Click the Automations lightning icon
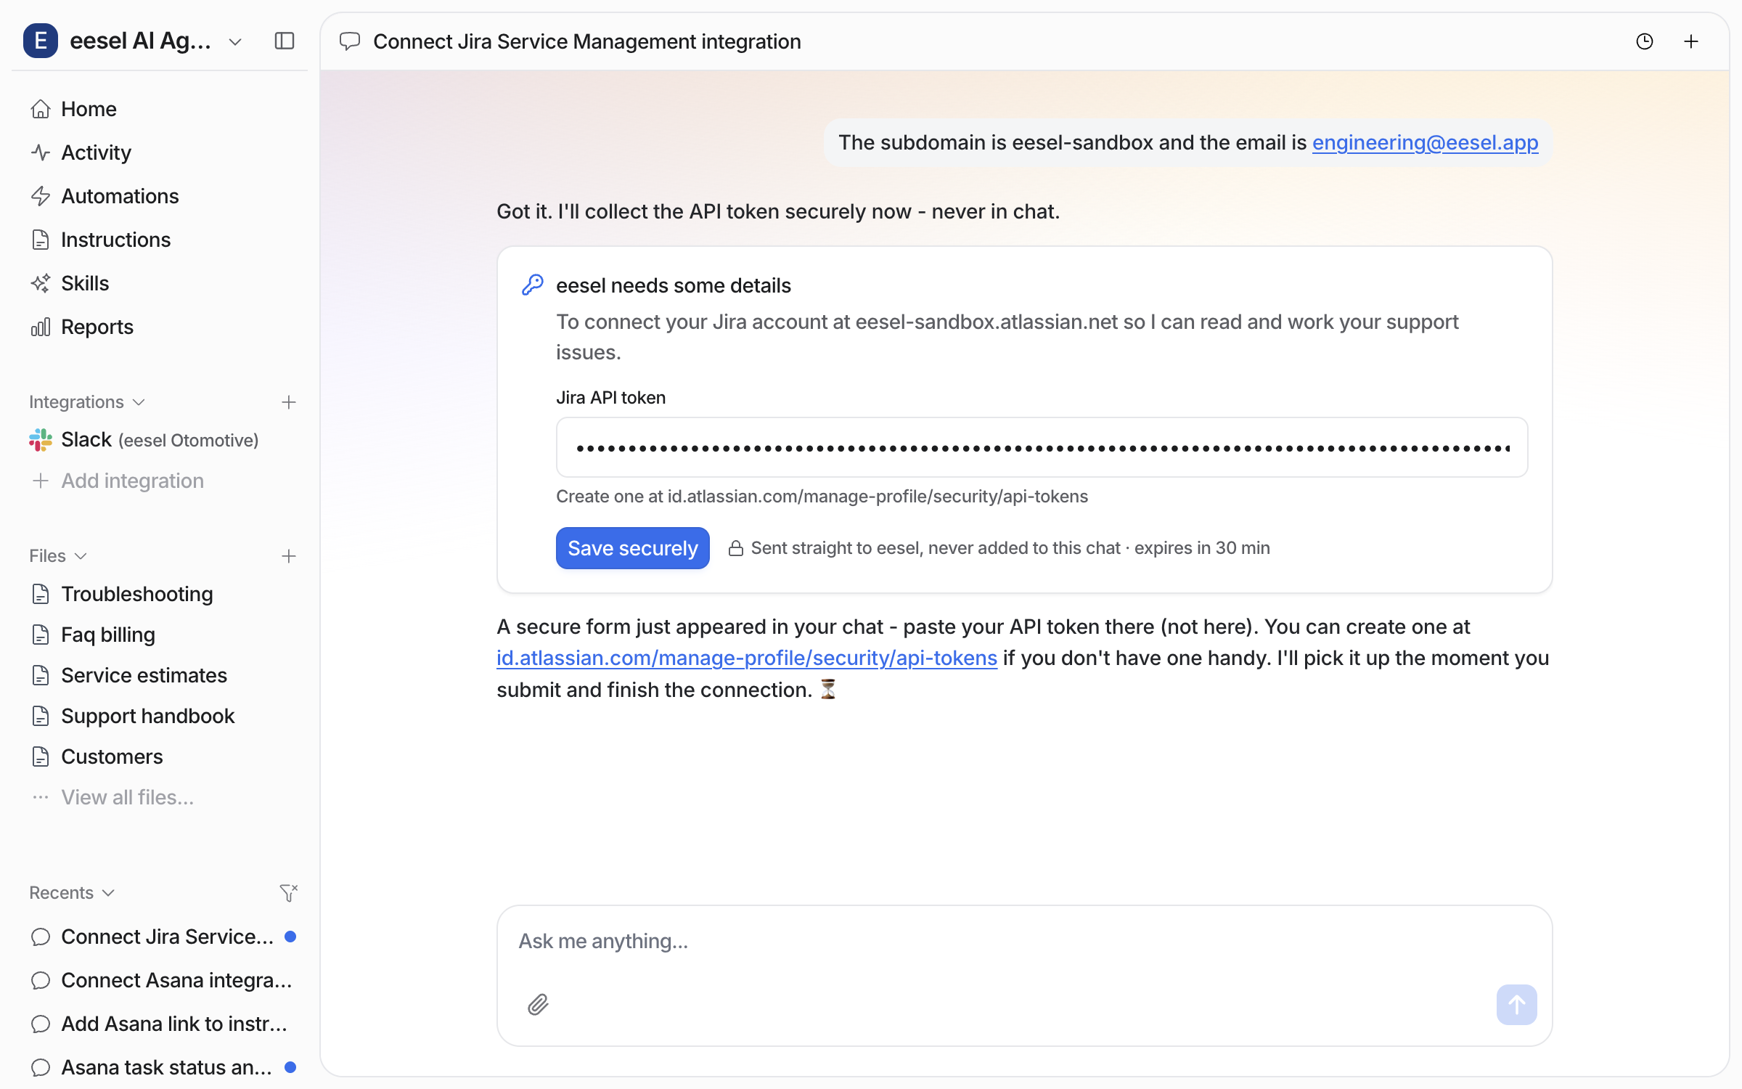 click(x=41, y=196)
